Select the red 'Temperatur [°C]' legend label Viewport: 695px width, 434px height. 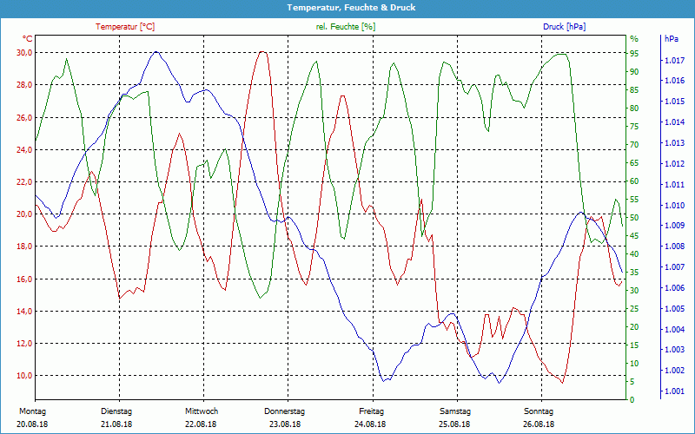click(x=125, y=27)
